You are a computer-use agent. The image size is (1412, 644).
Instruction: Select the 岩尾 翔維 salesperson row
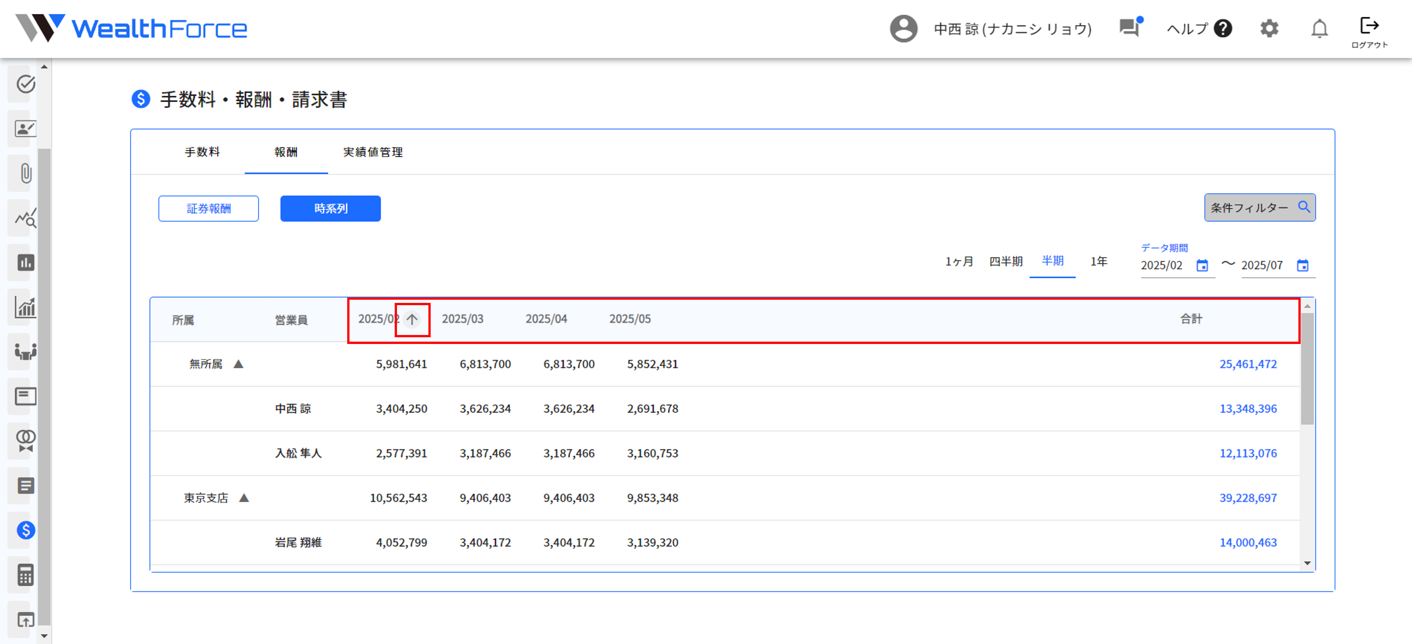725,543
